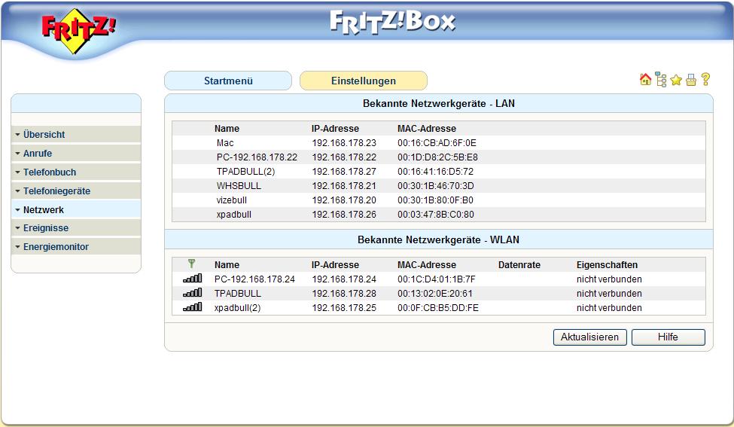Click the Datenrate column header
Viewport: 734px width, 427px height.
[x=519, y=265]
